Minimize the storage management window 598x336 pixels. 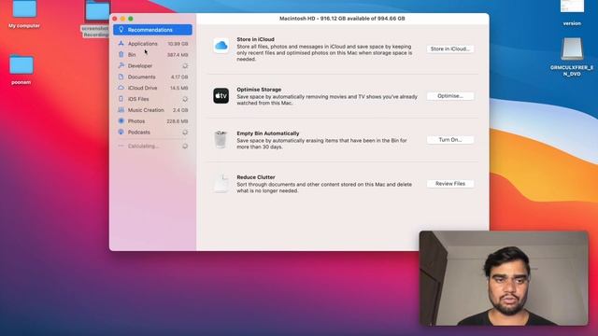pos(122,19)
